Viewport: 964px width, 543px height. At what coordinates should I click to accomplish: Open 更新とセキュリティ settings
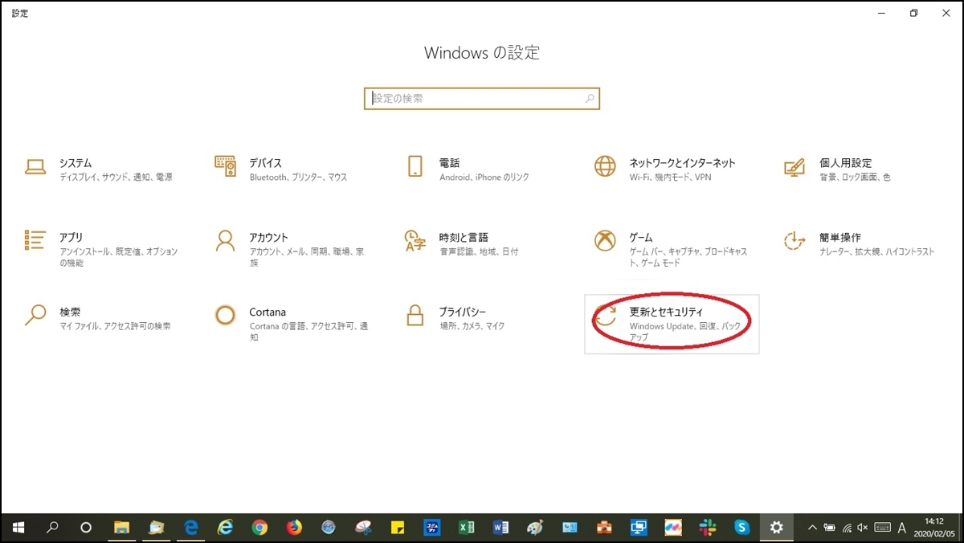pos(672,323)
